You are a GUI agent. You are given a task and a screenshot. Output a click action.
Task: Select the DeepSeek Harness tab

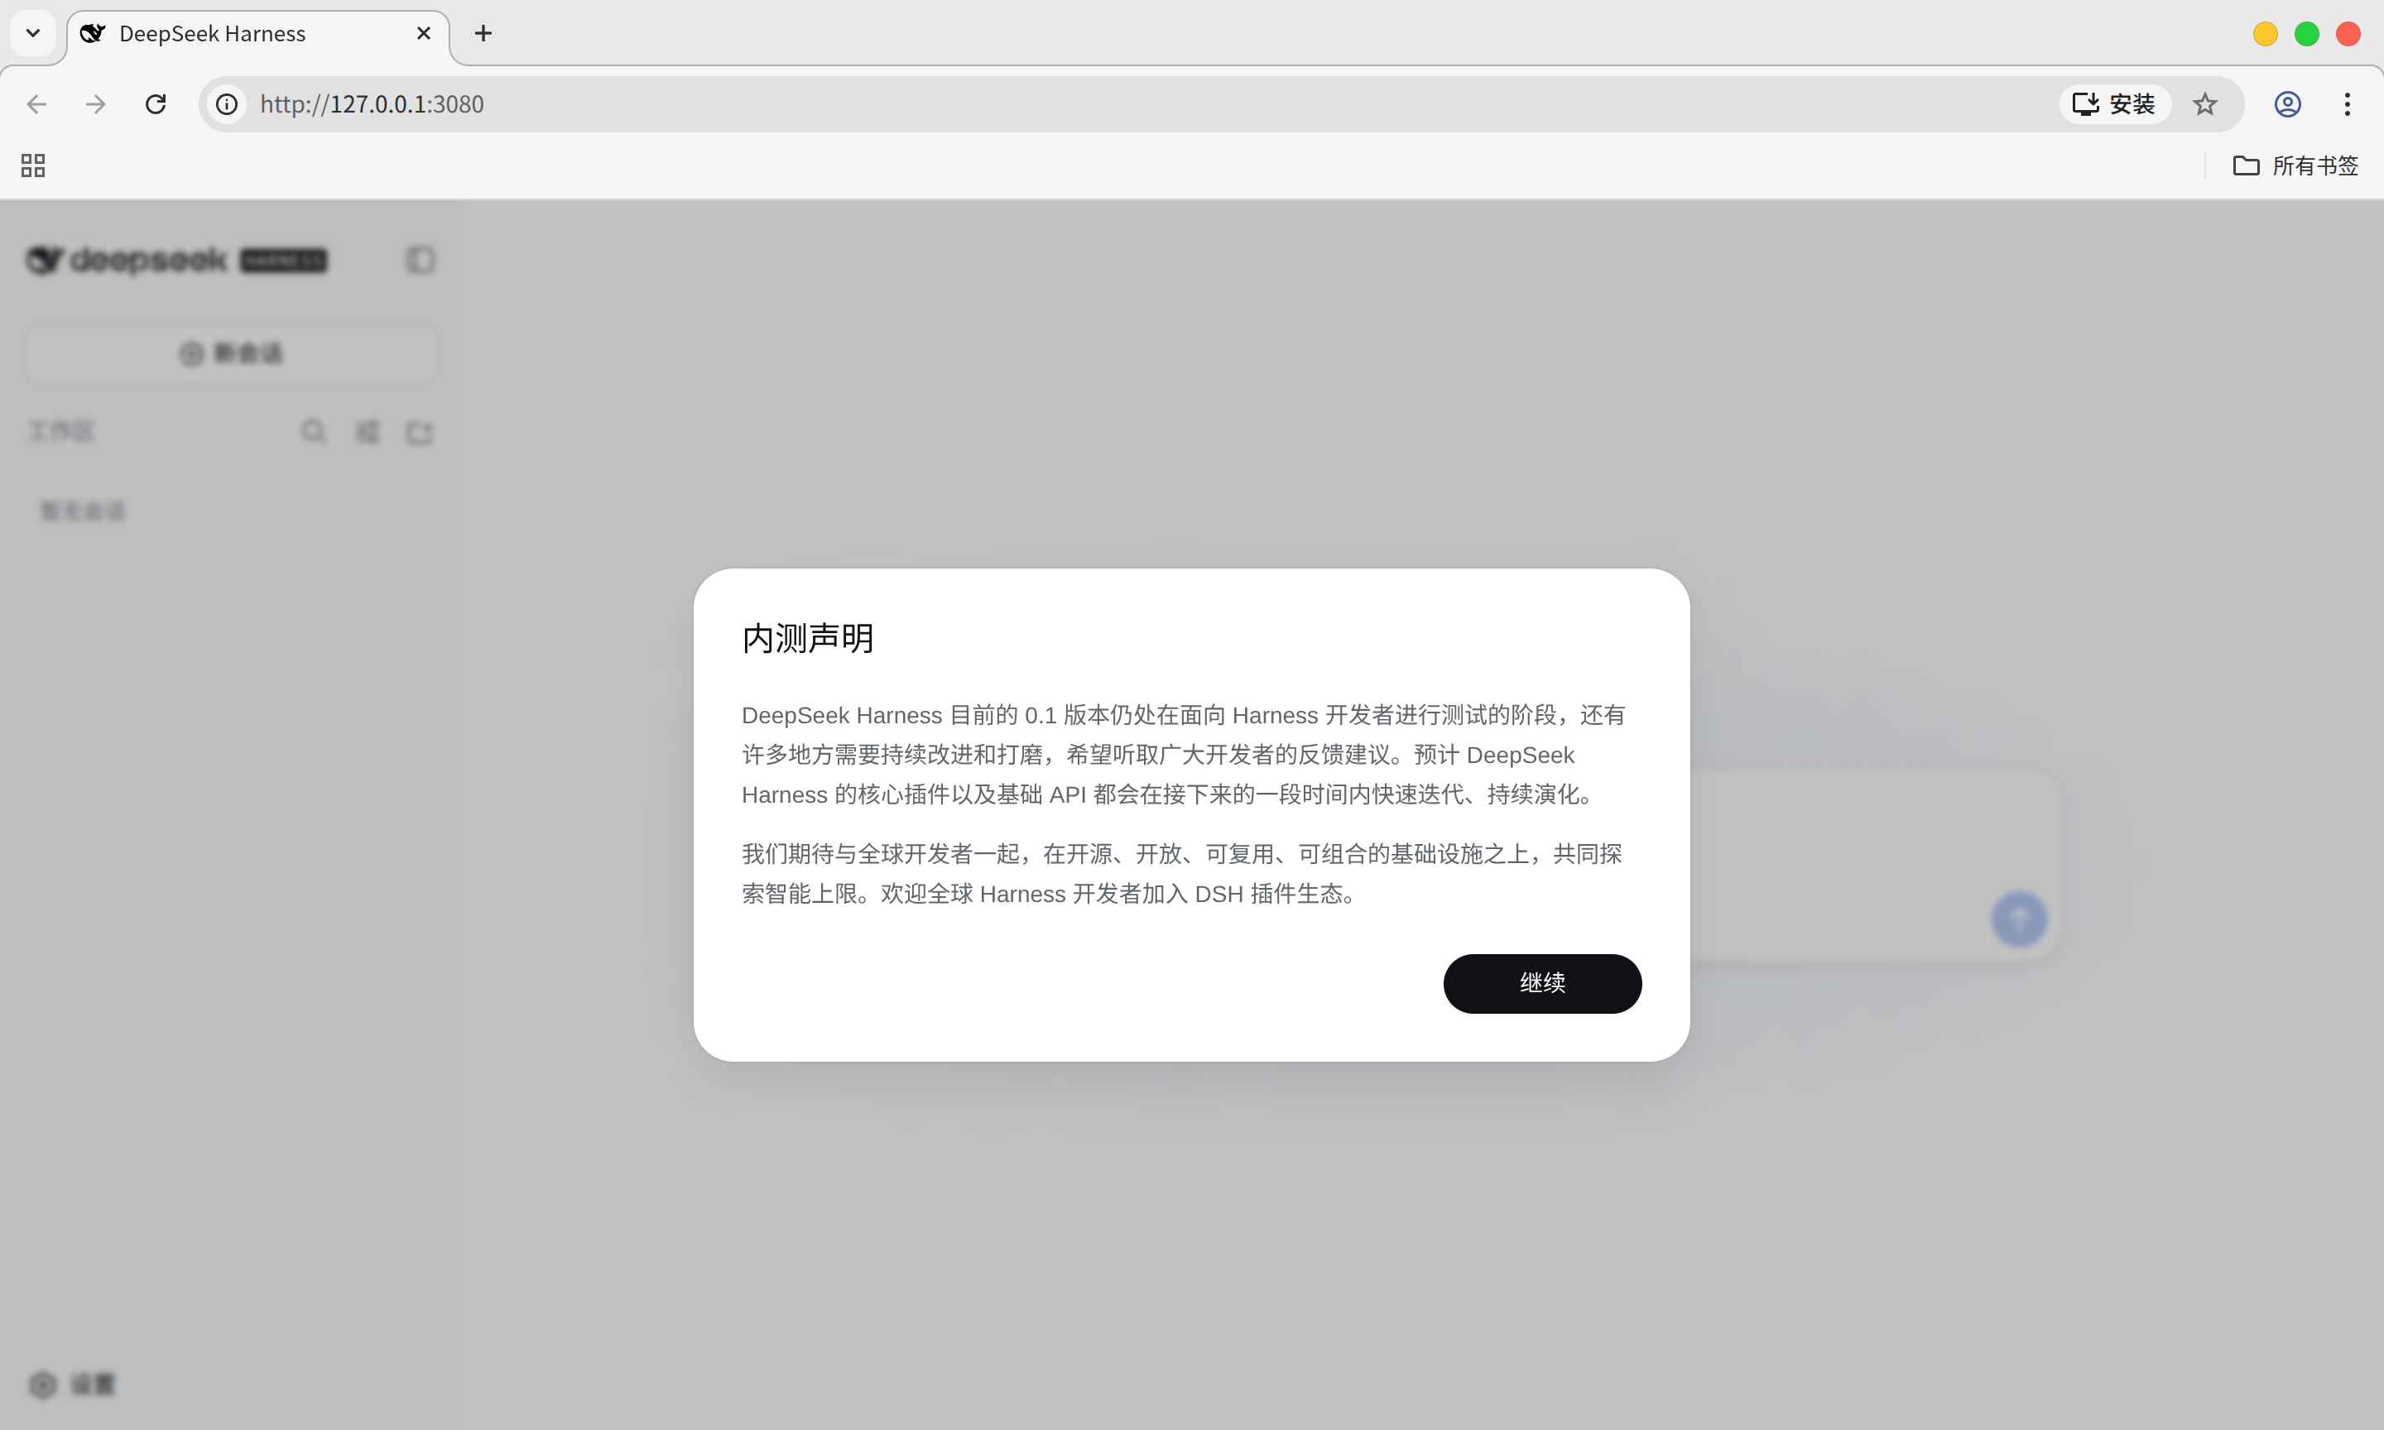(x=258, y=35)
